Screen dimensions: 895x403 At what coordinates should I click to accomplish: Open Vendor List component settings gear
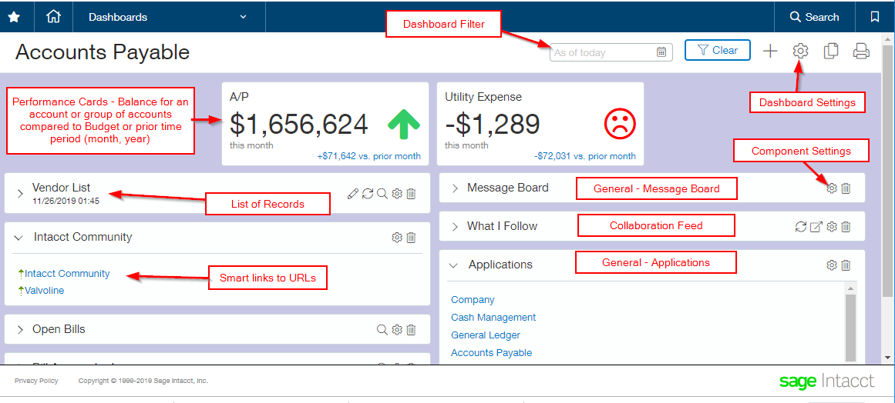397,194
